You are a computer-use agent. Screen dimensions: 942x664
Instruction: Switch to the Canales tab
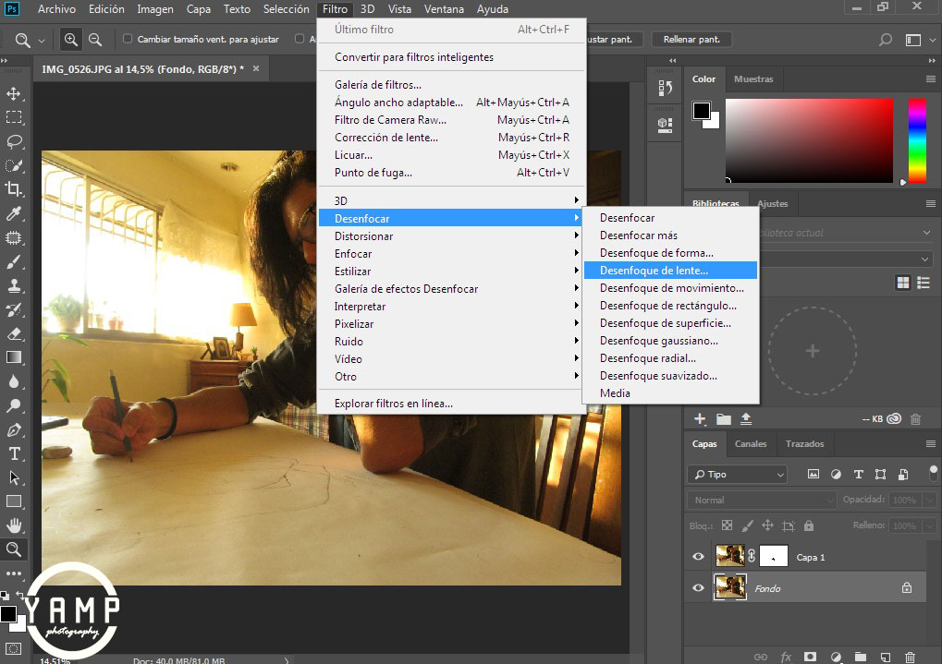[x=751, y=444]
